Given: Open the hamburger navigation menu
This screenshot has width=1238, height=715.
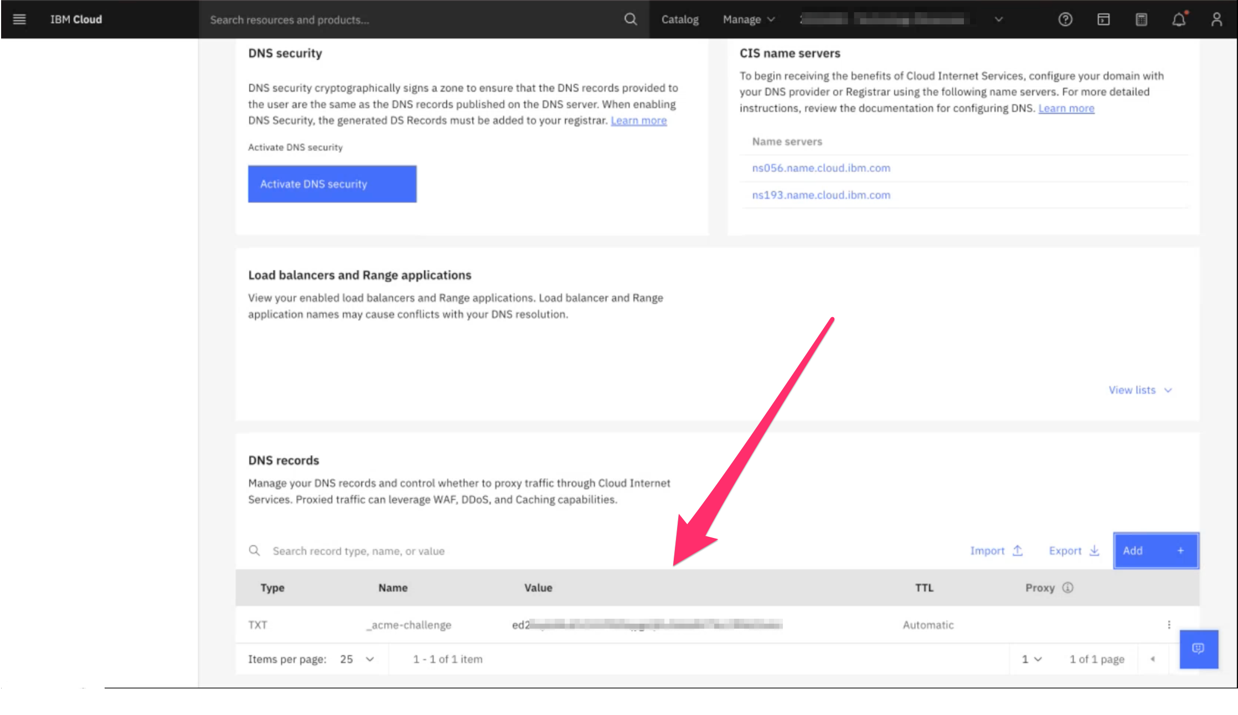Looking at the screenshot, I should (x=19, y=19).
